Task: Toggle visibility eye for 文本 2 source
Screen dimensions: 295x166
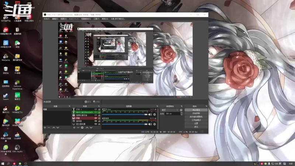Action: coord(96,109)
